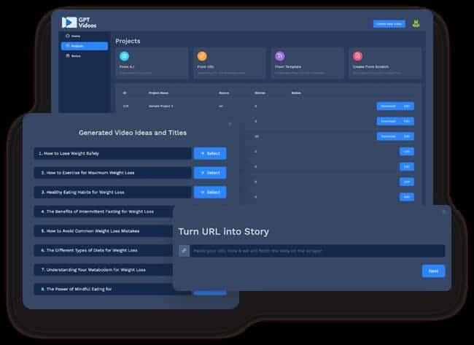The width and height of the screenshot is (474, 345).
Task: Focus the paste URL input field
Action: tap(317, 251)
